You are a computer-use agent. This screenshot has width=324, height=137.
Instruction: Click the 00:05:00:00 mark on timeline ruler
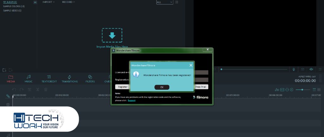[x=233, y=95]
